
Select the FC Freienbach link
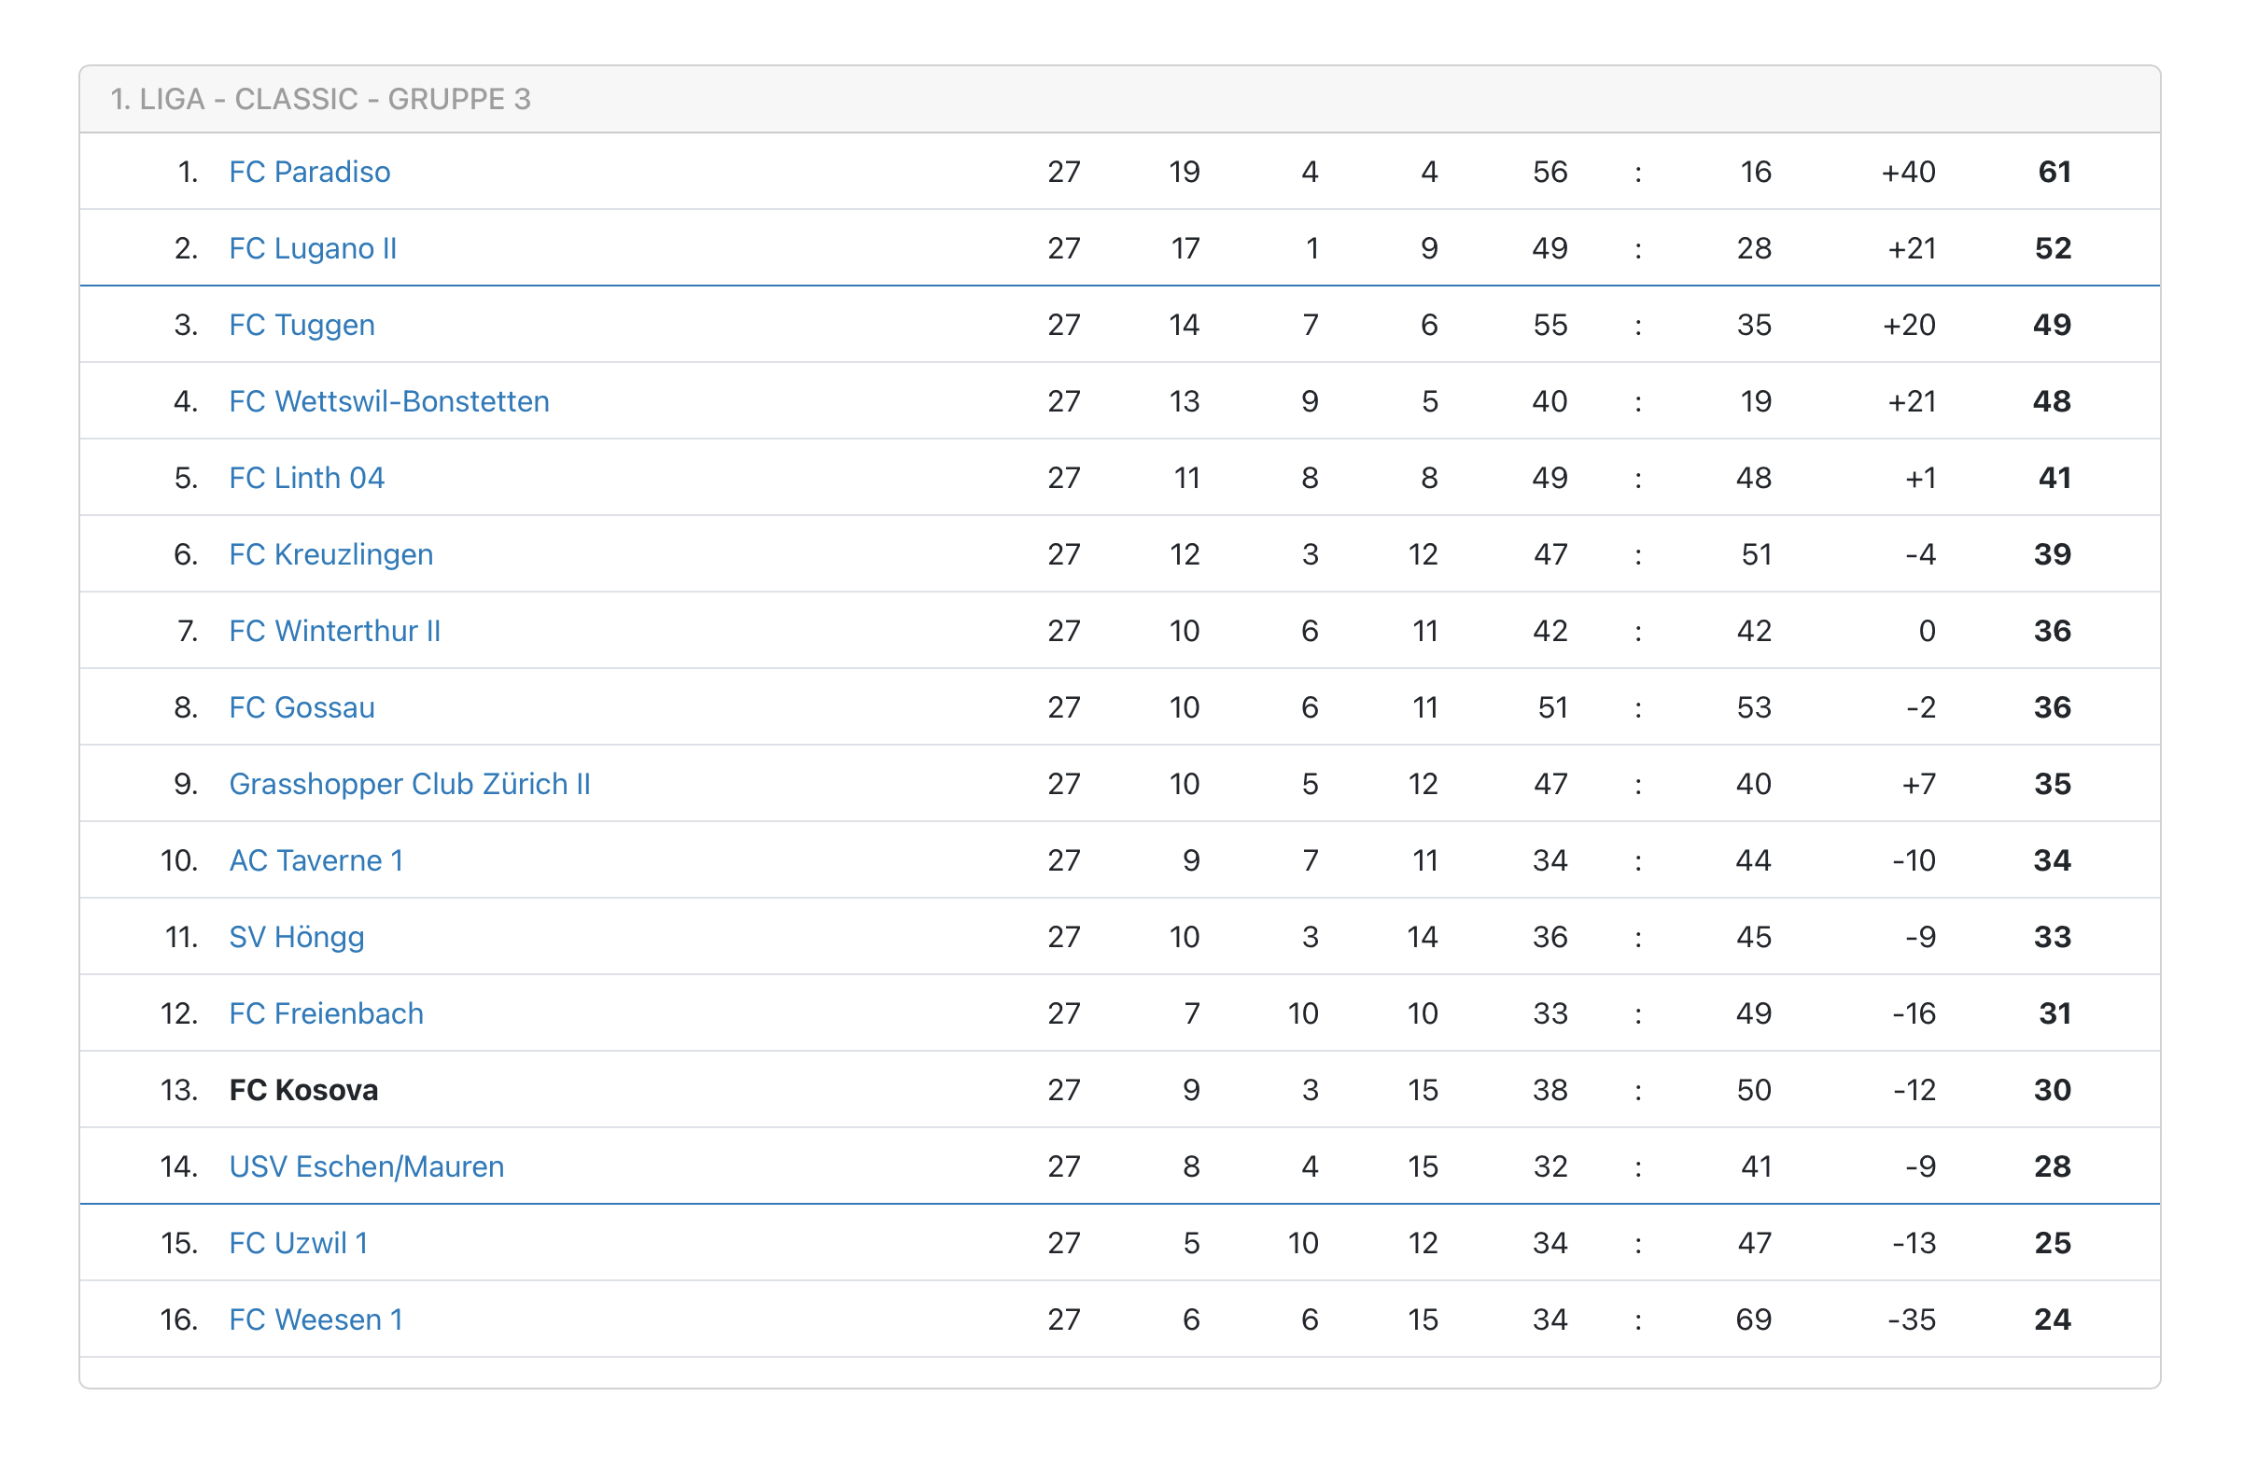click(x=326, y=1013)
